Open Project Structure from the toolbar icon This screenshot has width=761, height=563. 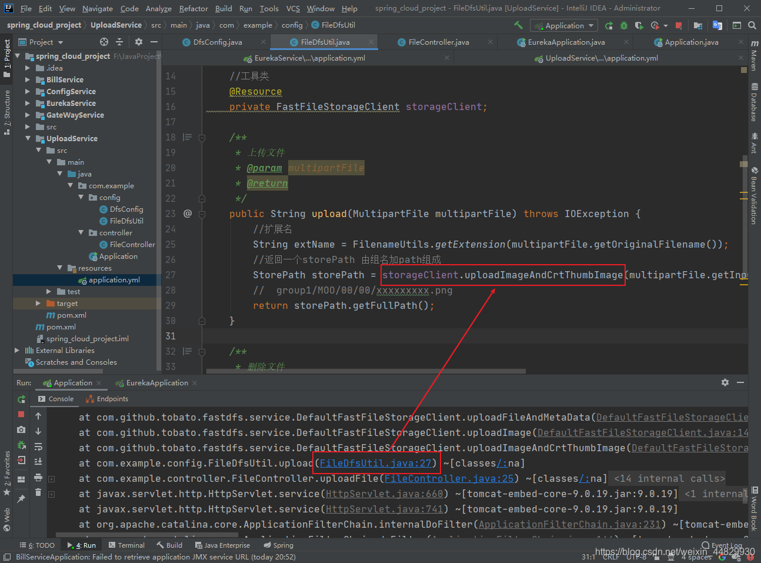pyautogui.click(x=698, y=25)
